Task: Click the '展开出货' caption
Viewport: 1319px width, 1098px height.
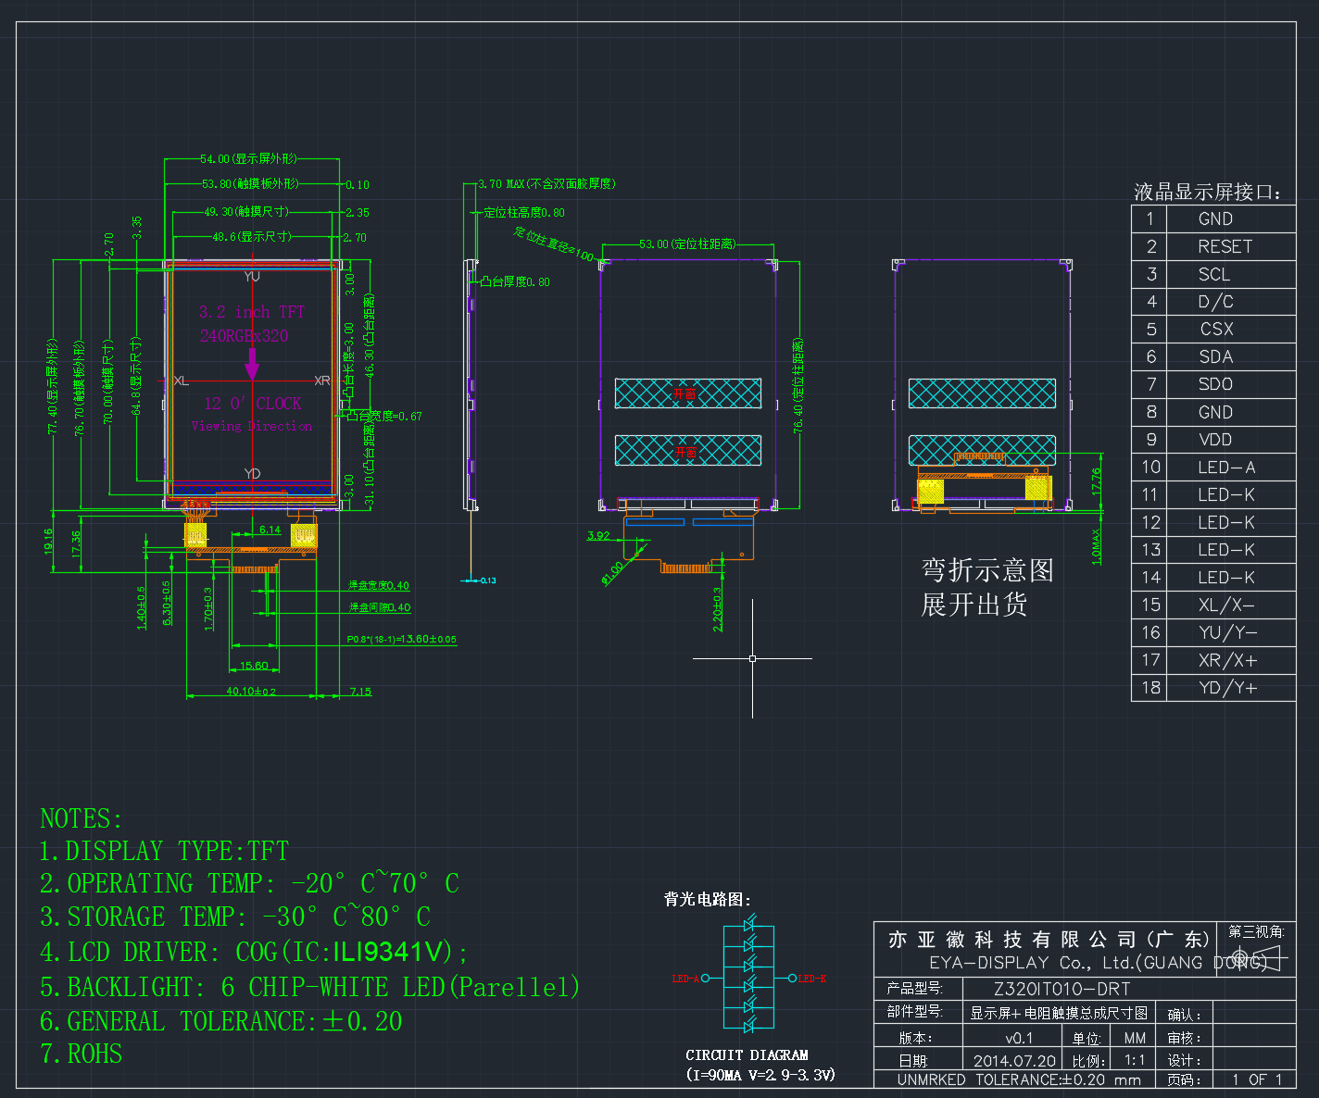Action: coord(974,605)
